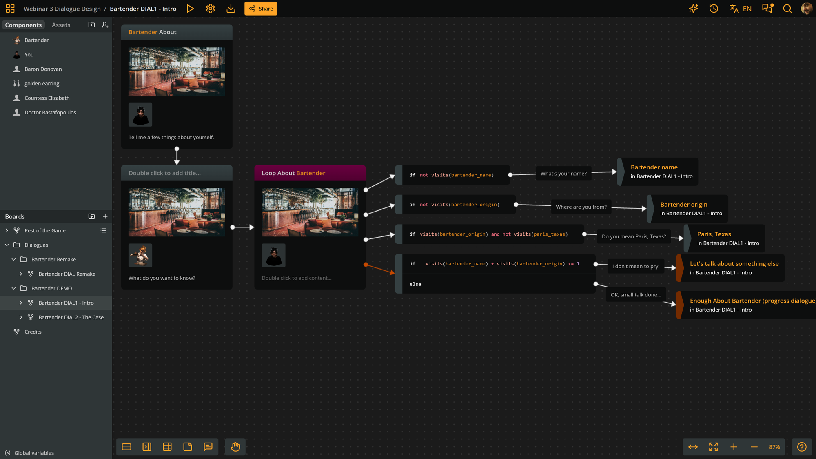Image resolution: width=816 pixels, height=459 pixels.
Task: Open the AI sparkle assistant icon
Action: pyautogui.click(x=693, y=9)
